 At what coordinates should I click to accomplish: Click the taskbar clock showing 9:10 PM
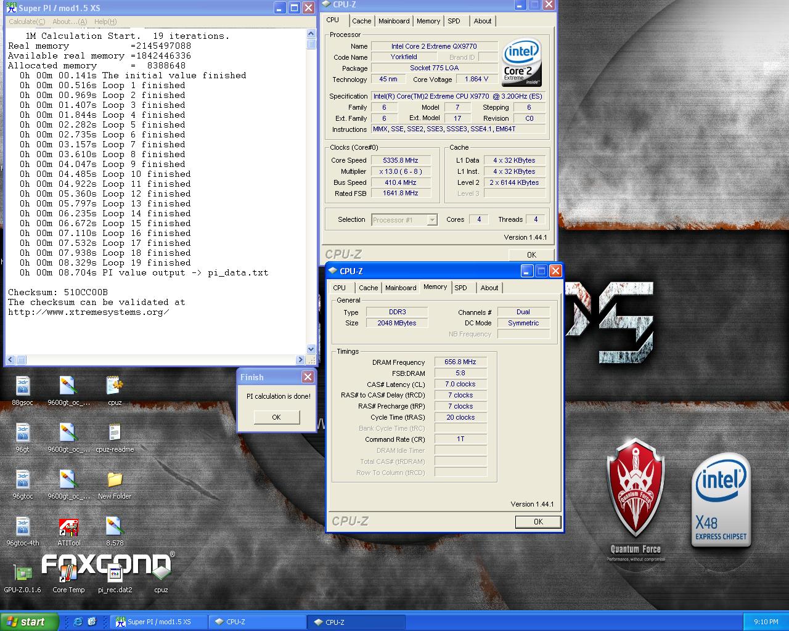[x=766, y=622]
